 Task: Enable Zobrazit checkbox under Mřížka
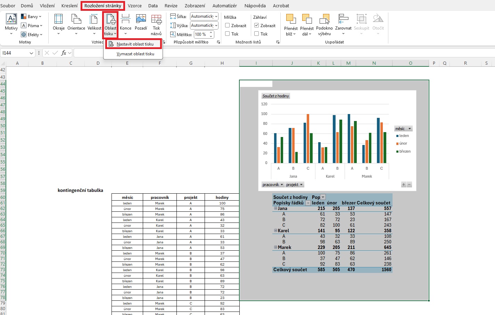tap(228, 25)
